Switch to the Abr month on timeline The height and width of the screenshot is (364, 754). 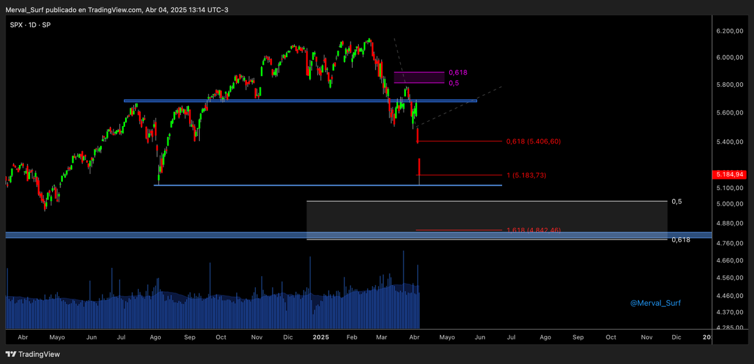pyautogui.click(x=23, y=337)
